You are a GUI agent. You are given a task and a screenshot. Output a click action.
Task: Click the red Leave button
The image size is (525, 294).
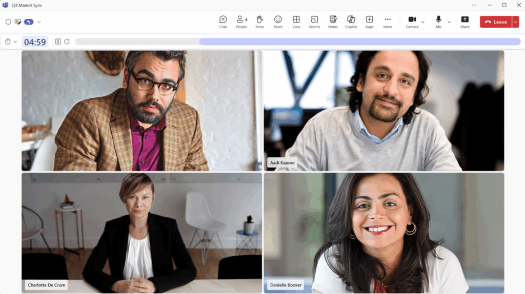click(495, 22)
